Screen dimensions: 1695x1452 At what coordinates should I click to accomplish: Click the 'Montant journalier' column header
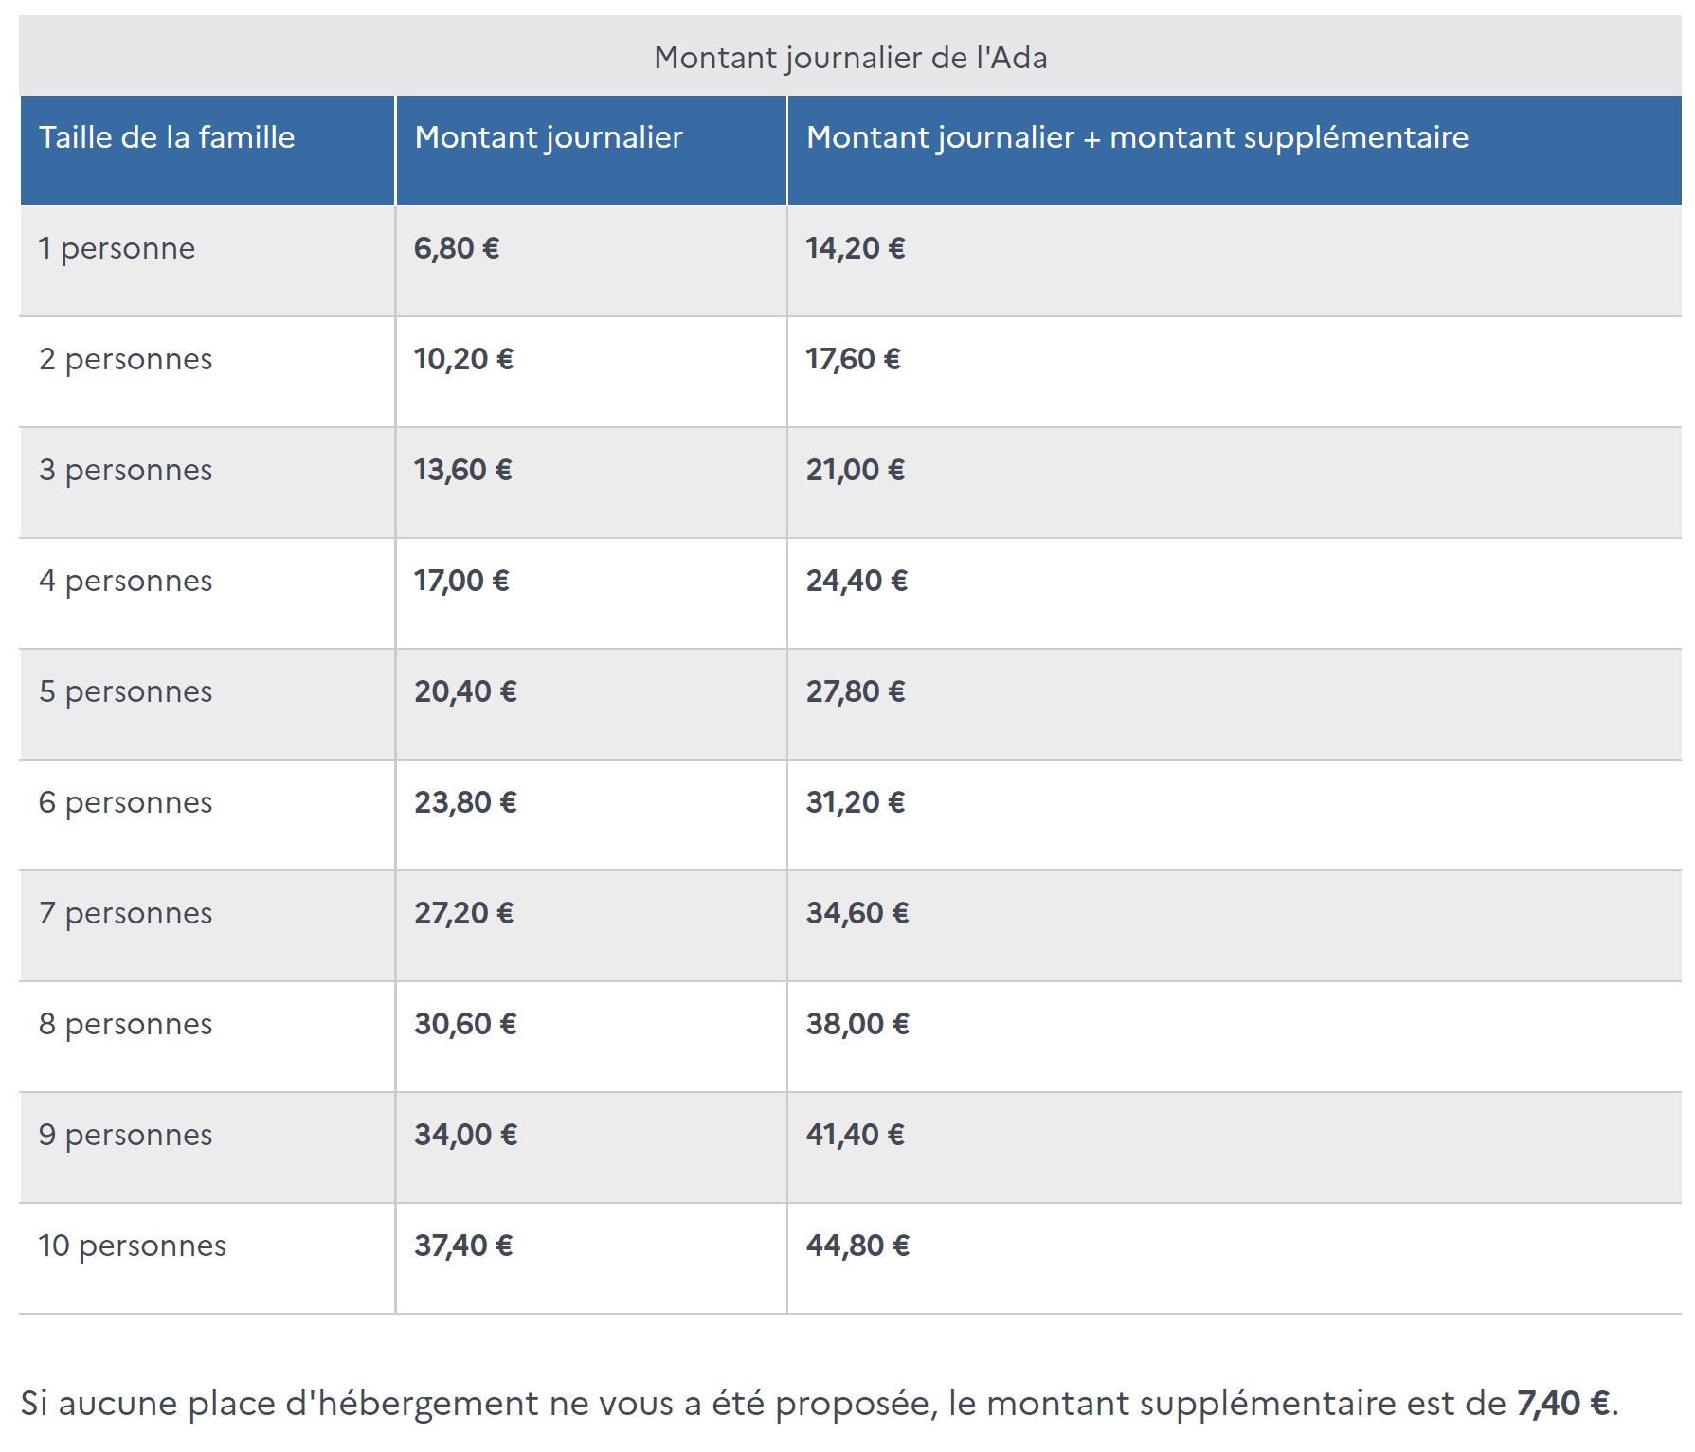point(549,137)
